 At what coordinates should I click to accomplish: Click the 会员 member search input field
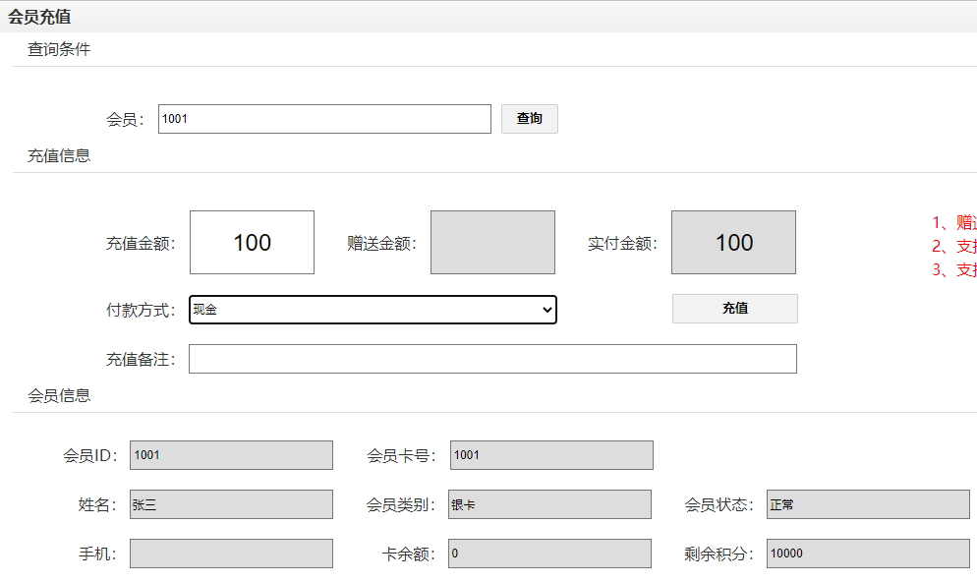click(324, 118)
